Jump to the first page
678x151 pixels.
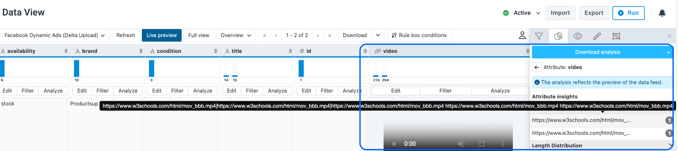264,35
